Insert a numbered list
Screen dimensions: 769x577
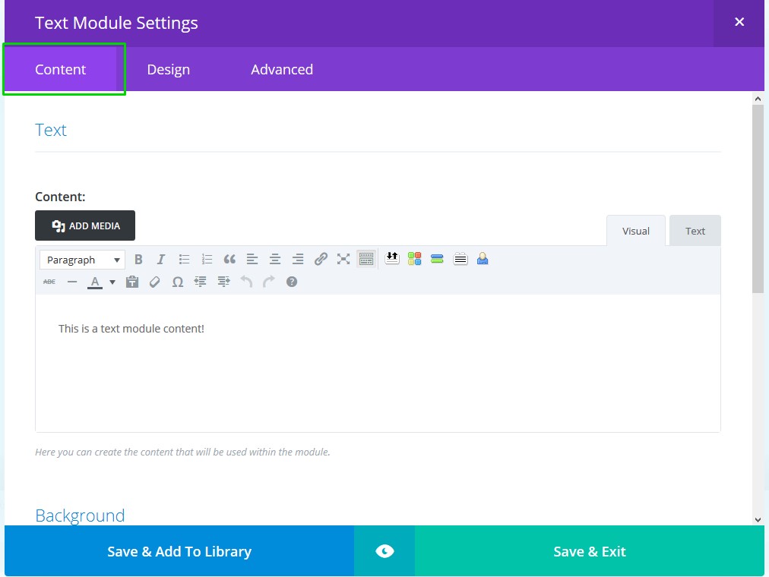pos(207,260)
